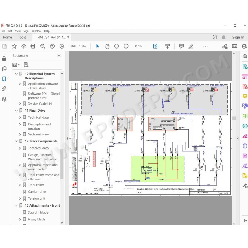
Task: Open the Bookmarks panel icon
Action: tap(4, 79)
